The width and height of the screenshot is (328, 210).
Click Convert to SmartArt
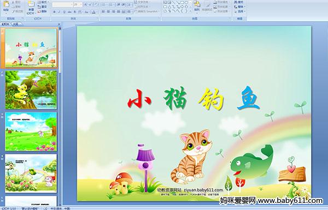point(147,11)
